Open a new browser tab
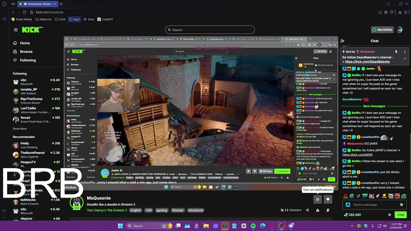This screenshot has width=411, height=231. tap(61, 4)
